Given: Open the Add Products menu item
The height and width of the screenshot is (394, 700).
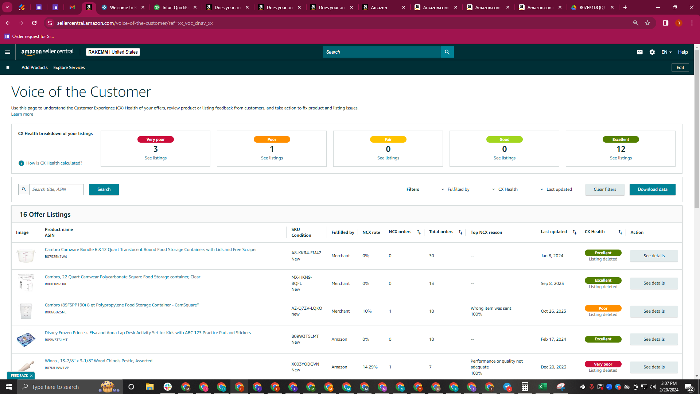Looking at the screenshot, I should [x=35, y=67].
